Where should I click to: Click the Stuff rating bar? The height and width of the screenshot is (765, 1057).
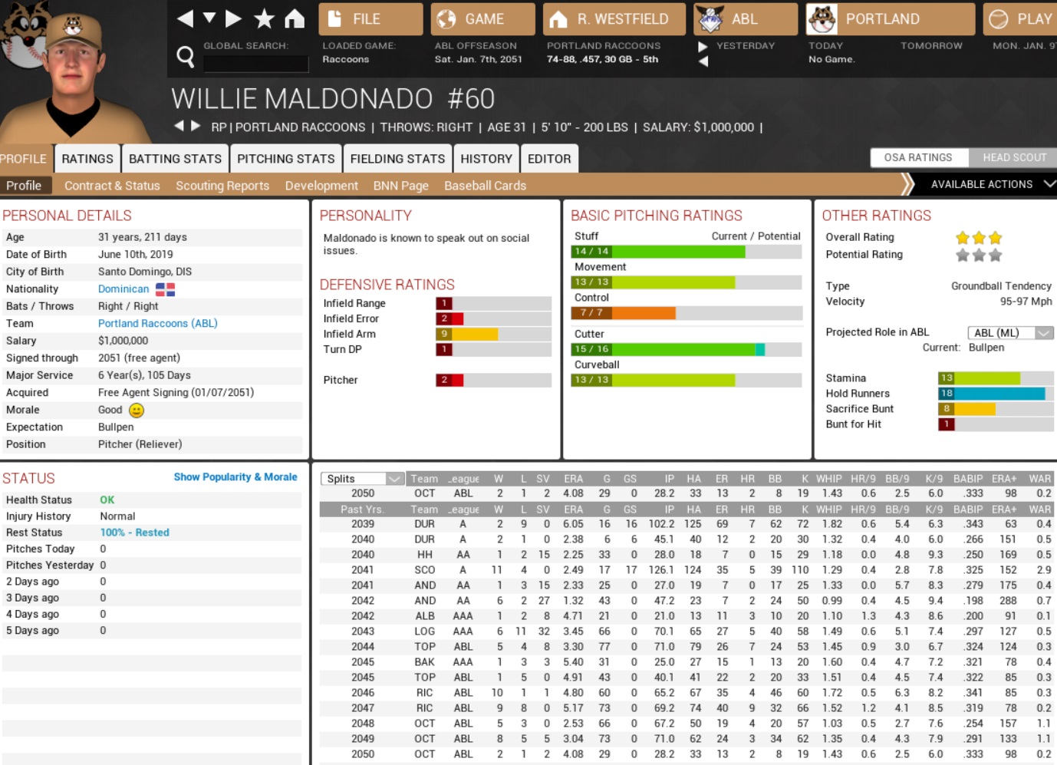pos(686,252)
